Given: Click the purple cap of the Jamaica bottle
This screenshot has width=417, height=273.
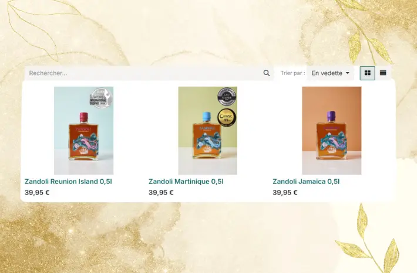Looking at the screenshot, I should click(x=331, y=117).
